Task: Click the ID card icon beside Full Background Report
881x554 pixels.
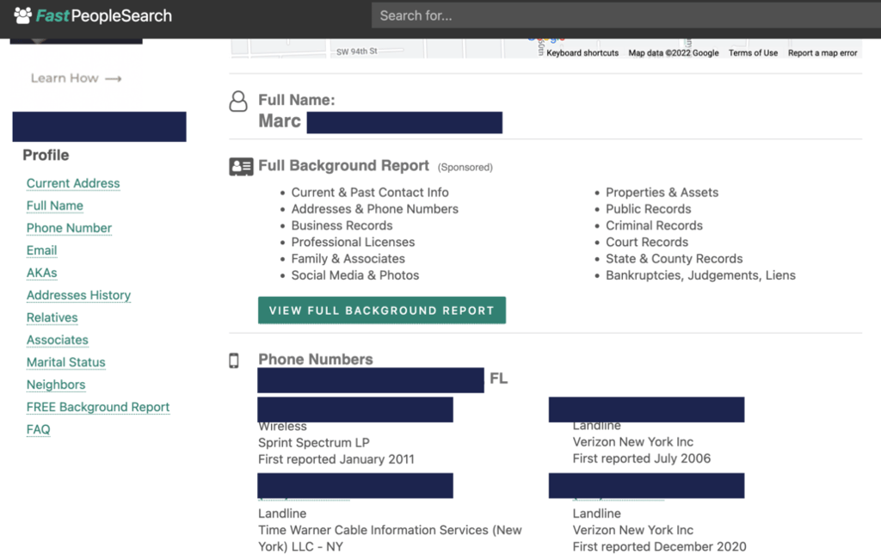Action: (x=241, y=167)
